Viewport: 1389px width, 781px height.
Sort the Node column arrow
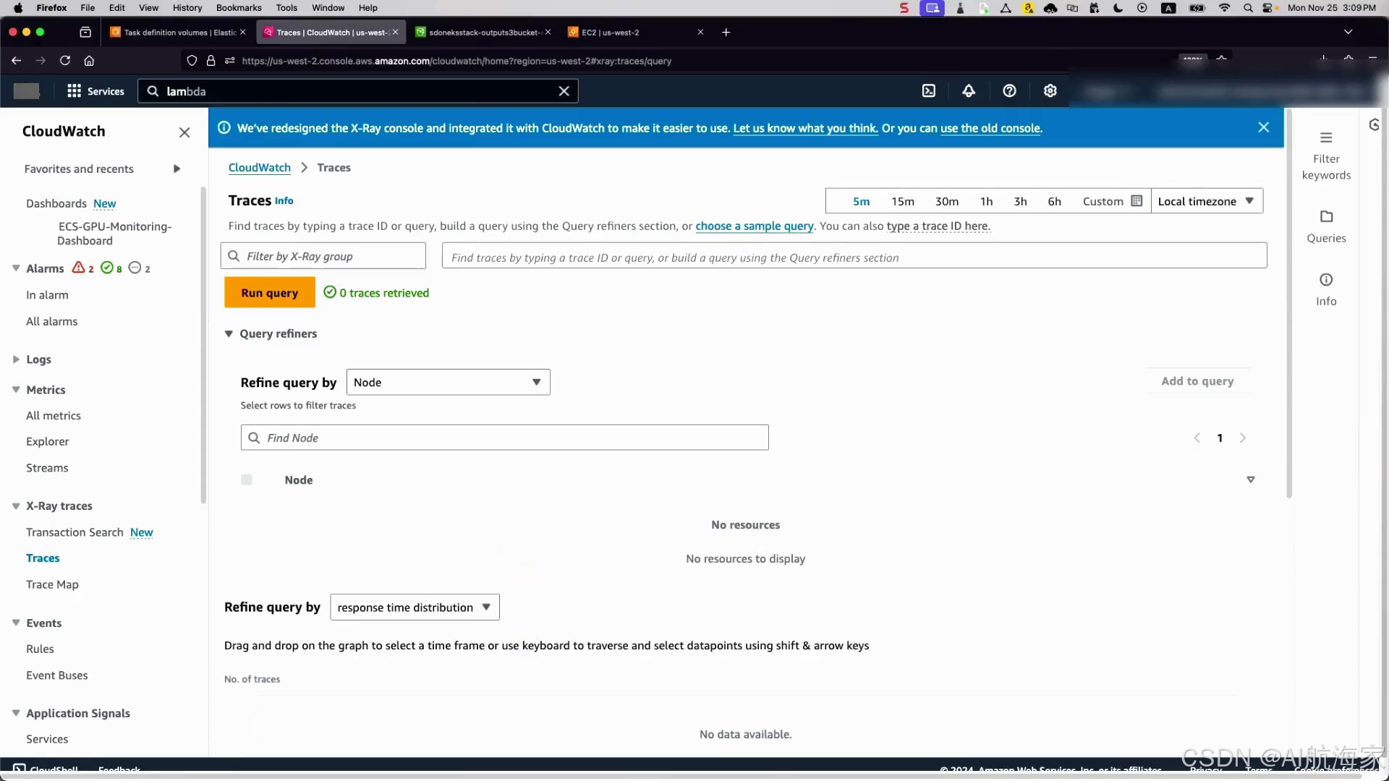point(1250,480)
